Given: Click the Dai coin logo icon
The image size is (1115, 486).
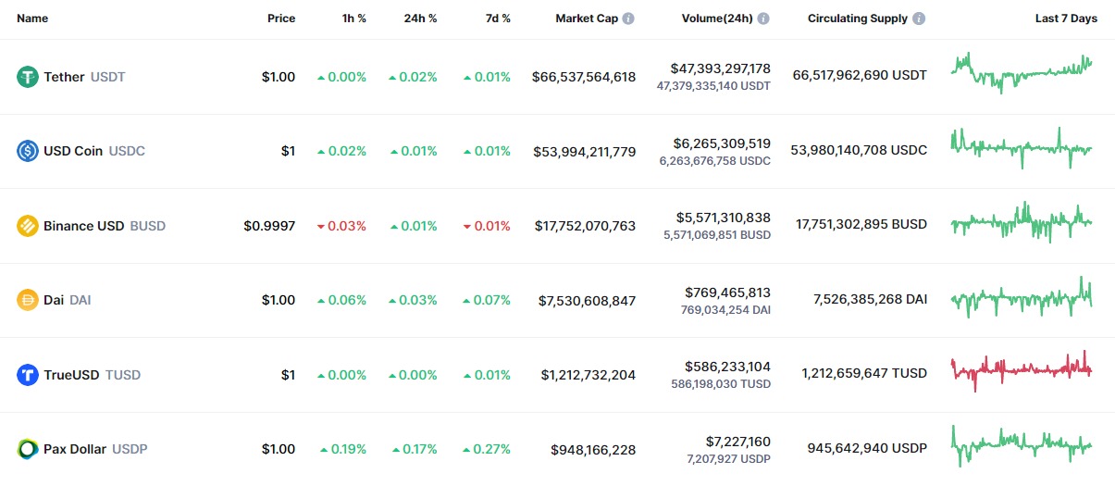Looking at the screenshot, I should coord(28,300).
